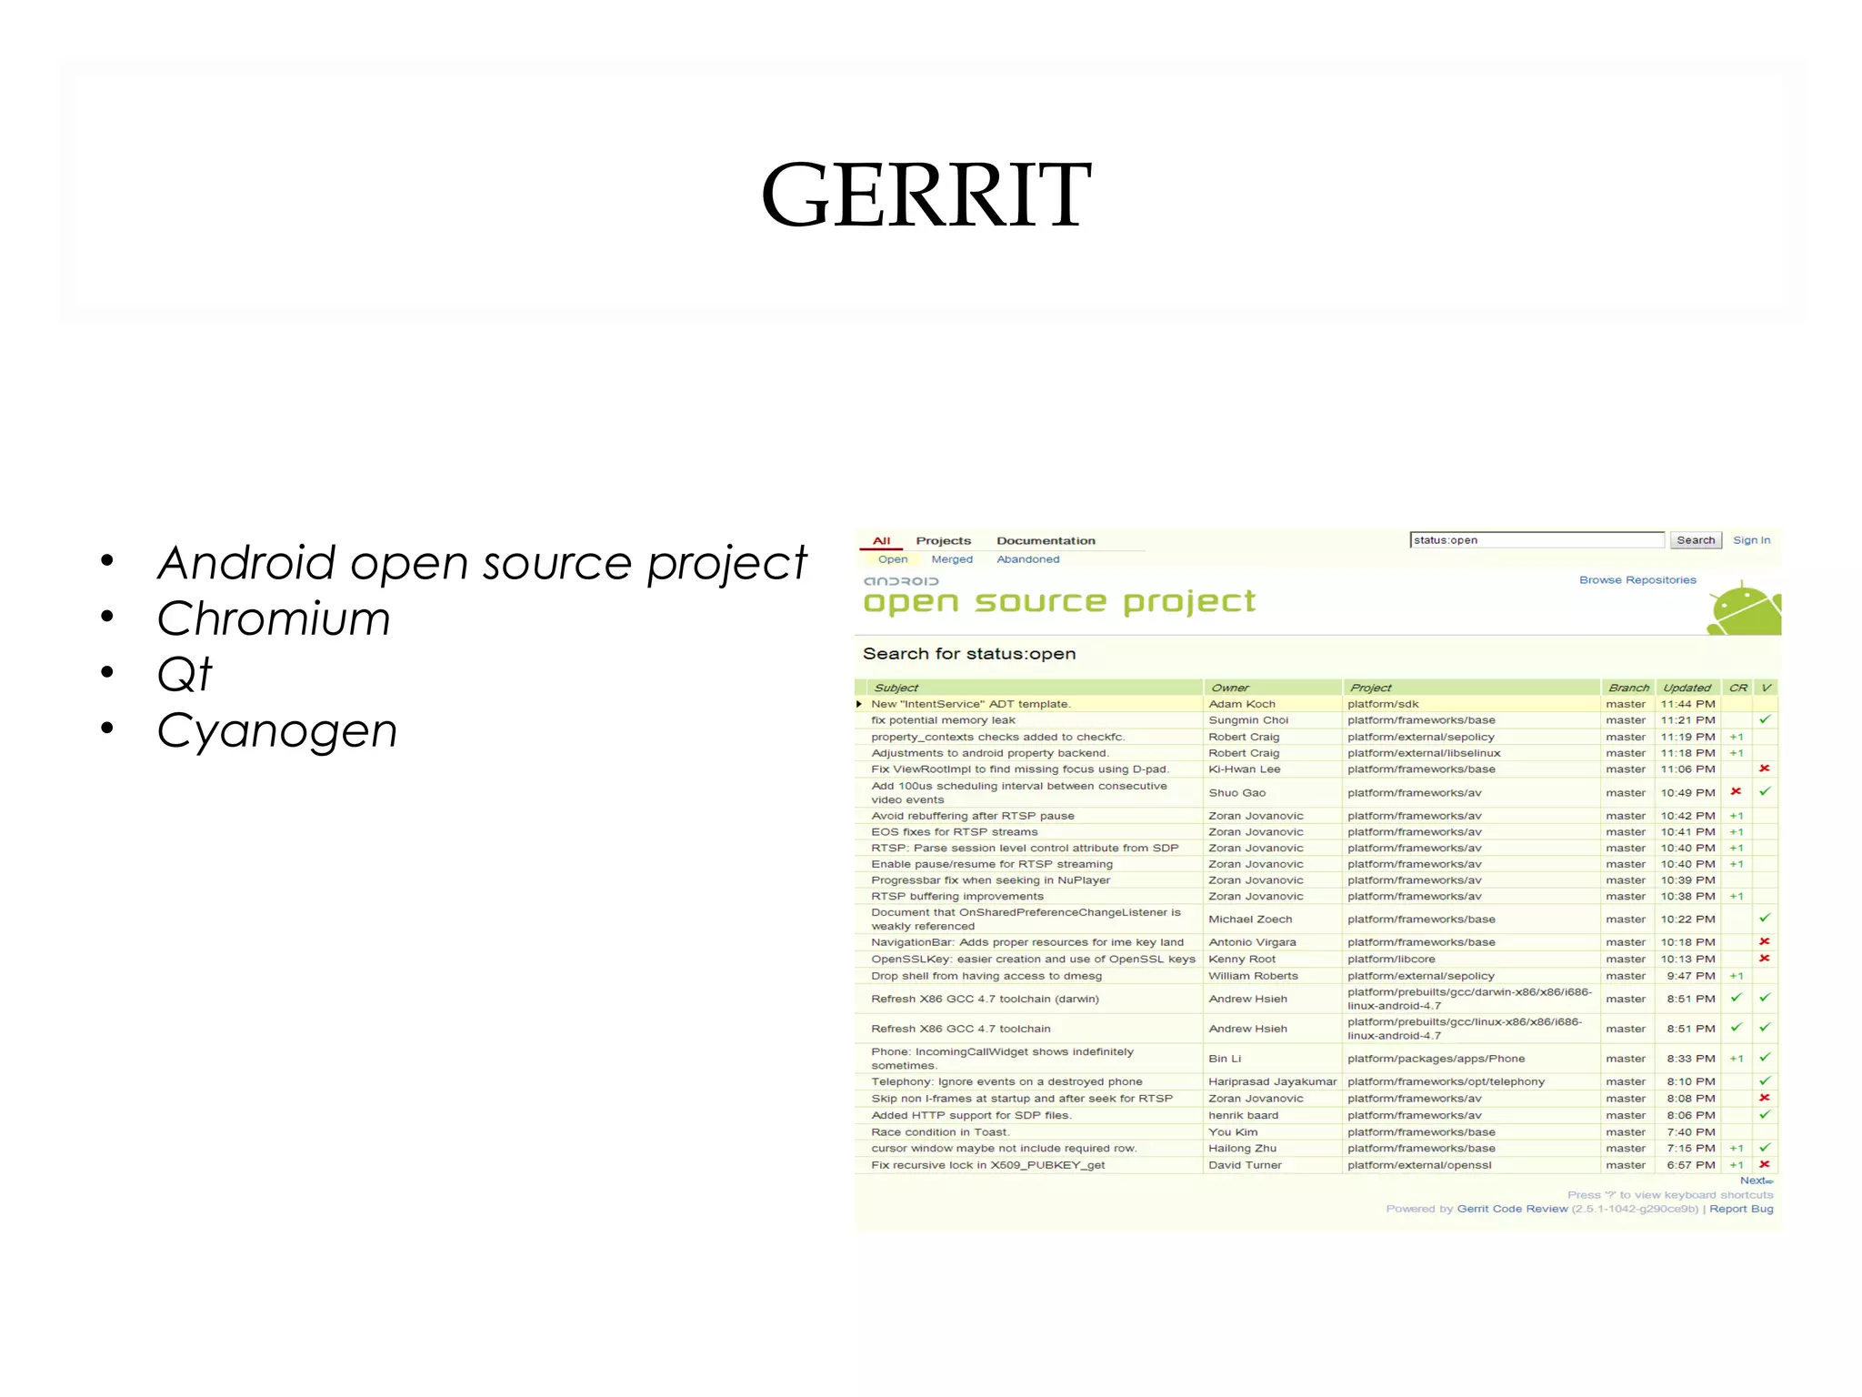The width and height of the screenshot is (1862, 1397).
Task: Click the Sign In link
Action: coord(1751,540)
